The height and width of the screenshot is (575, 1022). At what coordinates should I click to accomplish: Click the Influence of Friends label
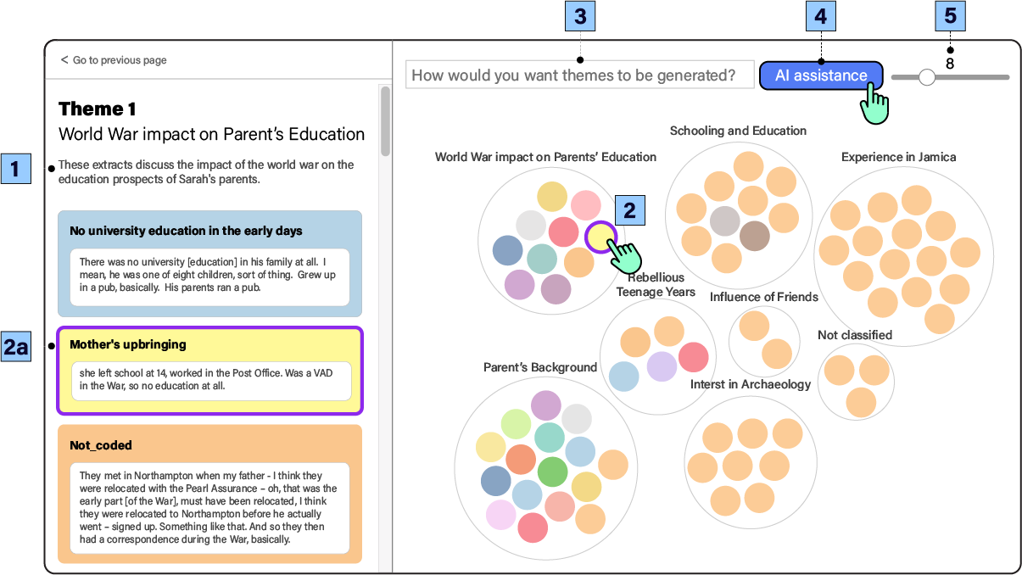pyautogui.click(x=764, y=297)
